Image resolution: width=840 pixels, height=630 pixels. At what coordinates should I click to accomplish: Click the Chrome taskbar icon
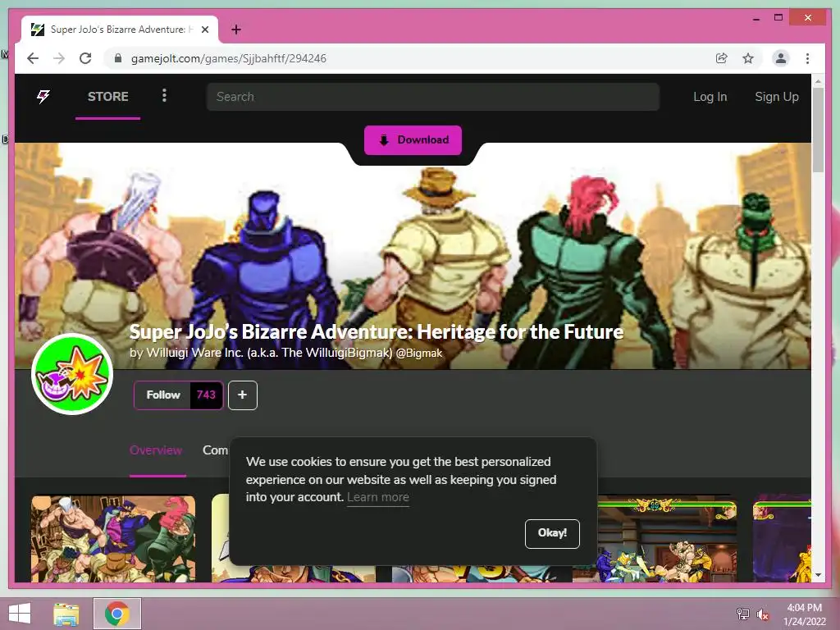(116, 614)
